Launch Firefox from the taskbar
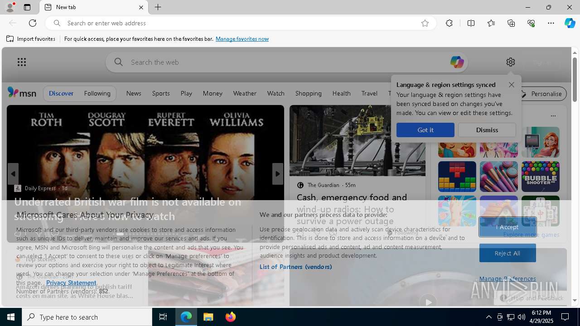 pos(231,317)
